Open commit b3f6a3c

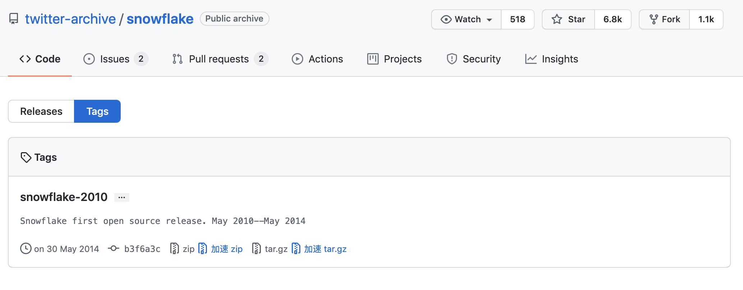tap(142, 249)
